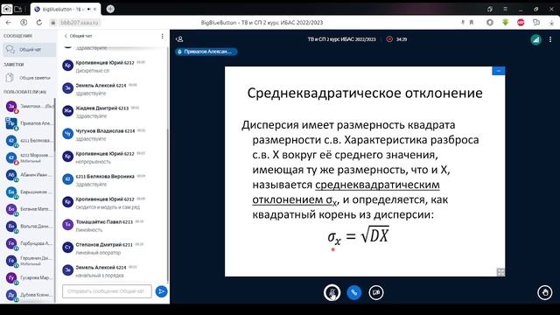Click the green download extension icon
560x315 pixels.
point(505,23)
